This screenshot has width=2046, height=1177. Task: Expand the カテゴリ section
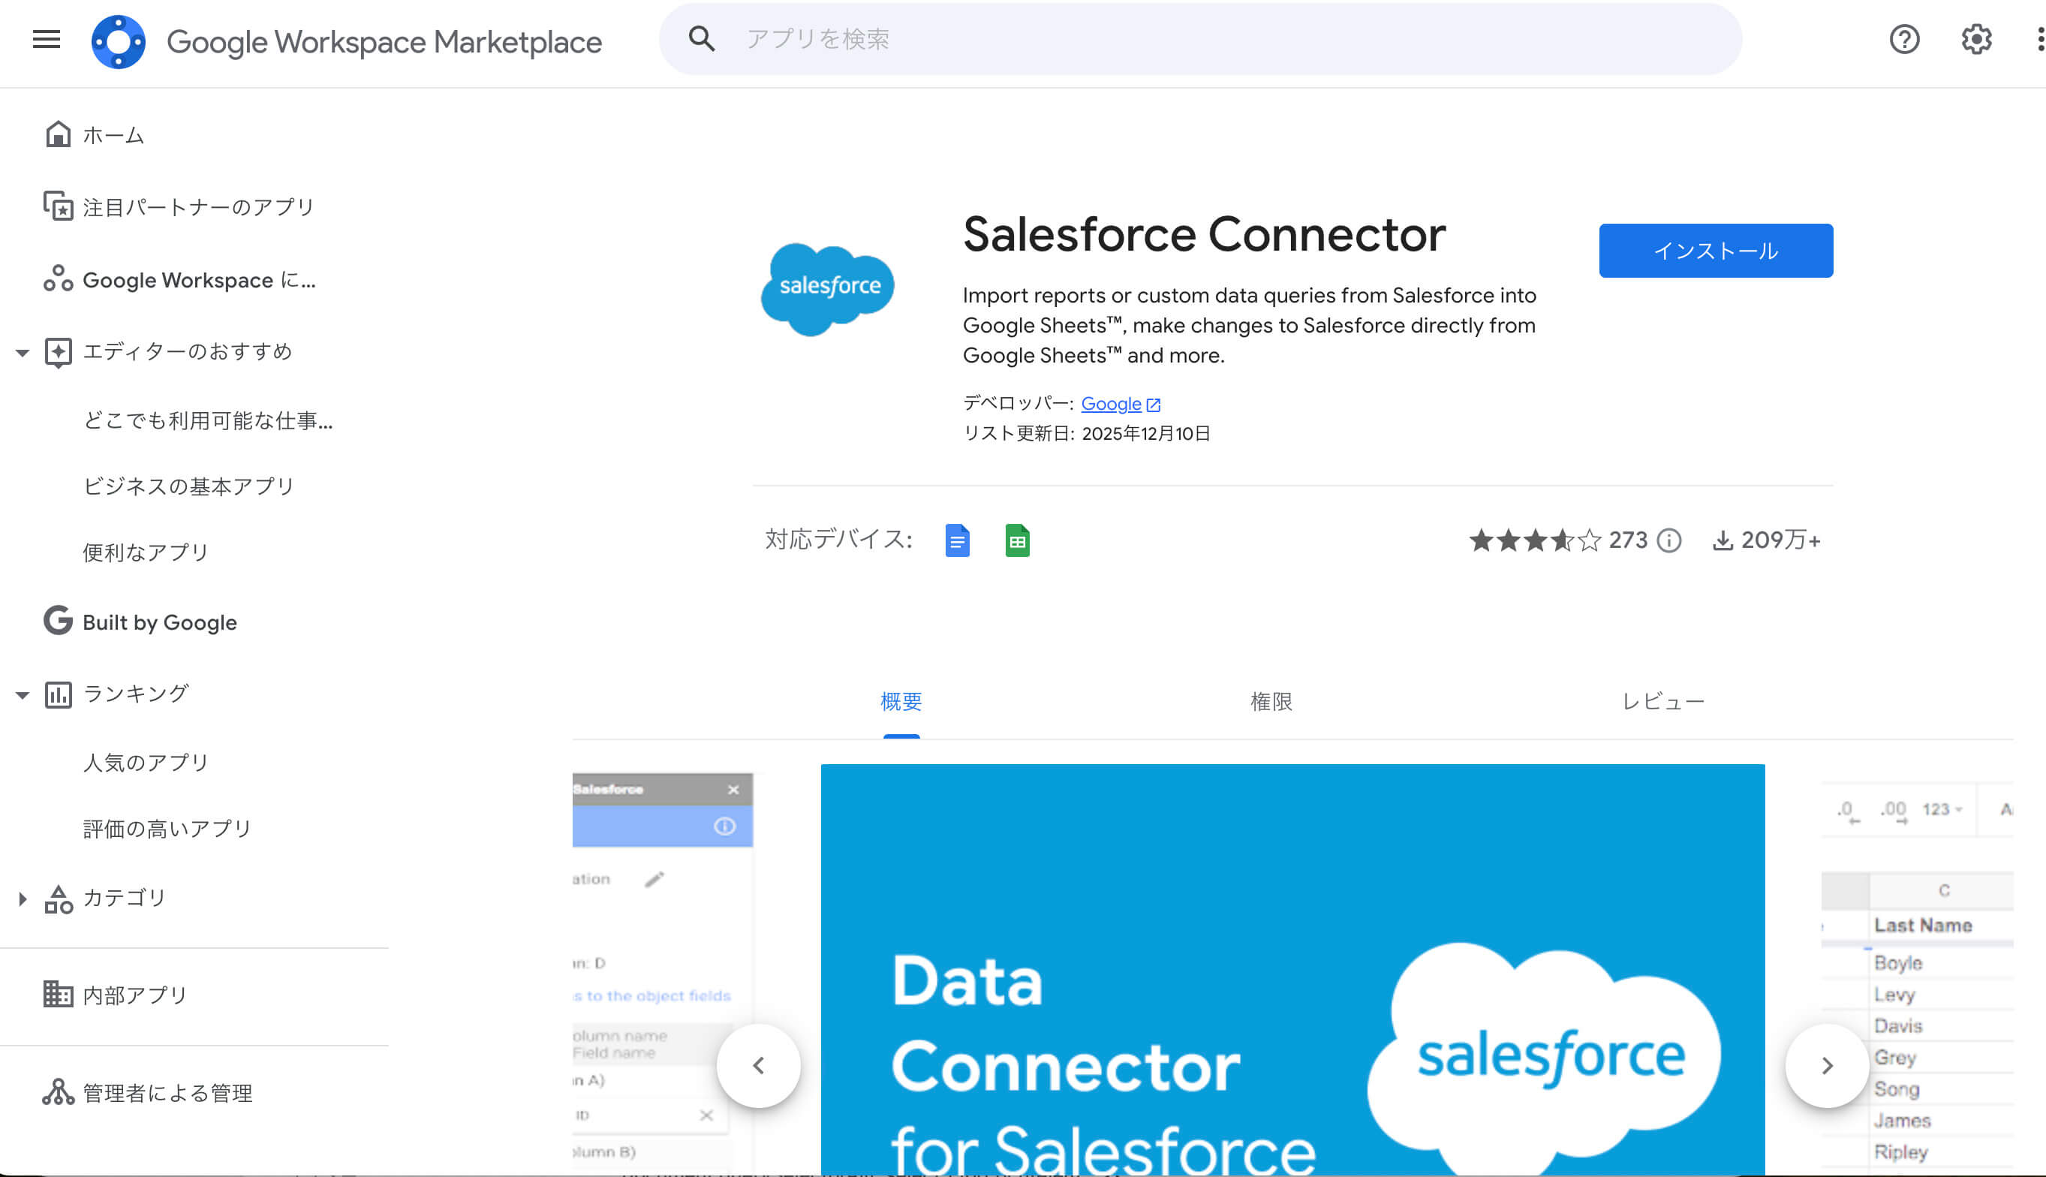22,897
